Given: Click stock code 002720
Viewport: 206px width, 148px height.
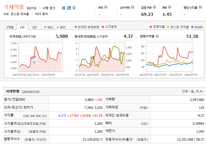Looking at the screenshot, I should 32,8.
